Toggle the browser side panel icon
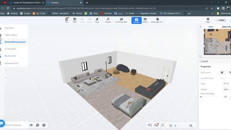The width and height of the screenshot is (231, 130). 223,8
